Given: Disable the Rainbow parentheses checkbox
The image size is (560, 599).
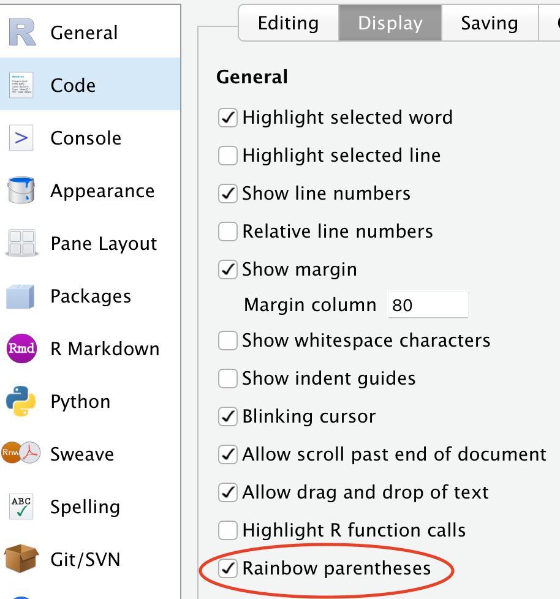Looking at the screenshot, I should point(228,568).
